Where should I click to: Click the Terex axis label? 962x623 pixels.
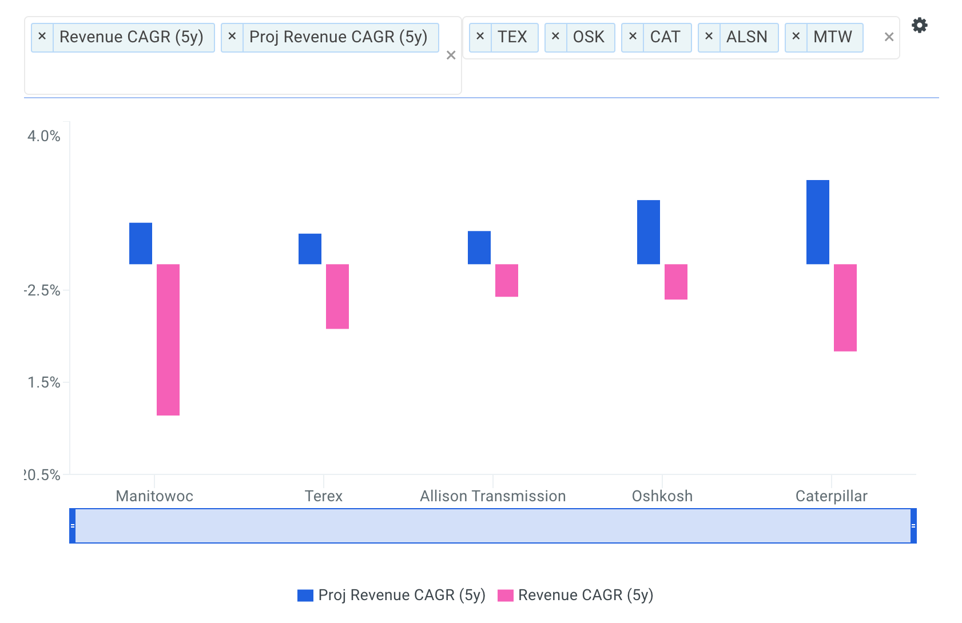tap(324, 496)
